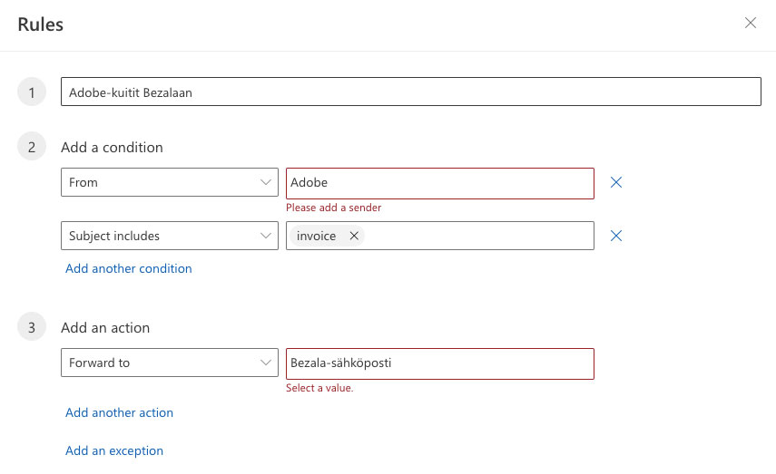
Task: Click the step 2 number badge
Action: tap(32, 147)
